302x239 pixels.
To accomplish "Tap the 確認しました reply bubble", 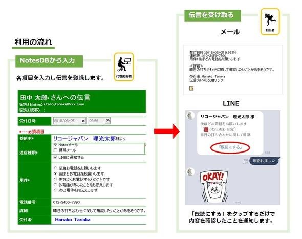I will tap(264, 161).
